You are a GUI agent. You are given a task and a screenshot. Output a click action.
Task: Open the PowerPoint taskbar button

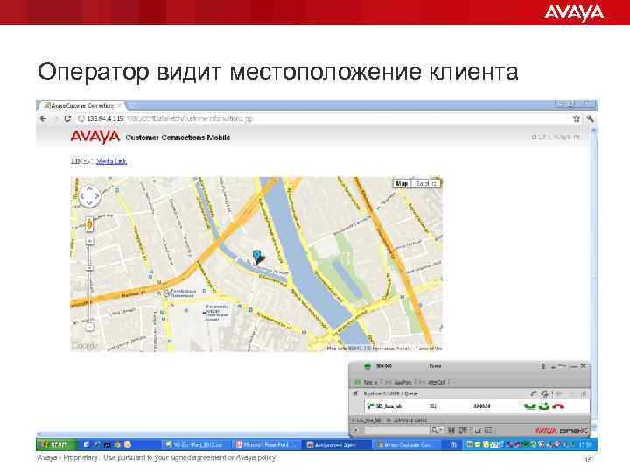[x=266, y=445]
